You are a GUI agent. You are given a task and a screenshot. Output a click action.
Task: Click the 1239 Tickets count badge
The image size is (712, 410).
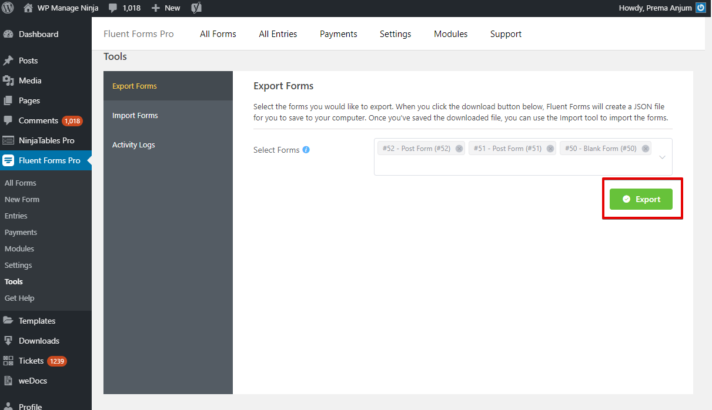click(57, 361)
